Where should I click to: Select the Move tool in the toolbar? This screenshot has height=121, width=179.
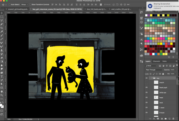coord(2,13)
